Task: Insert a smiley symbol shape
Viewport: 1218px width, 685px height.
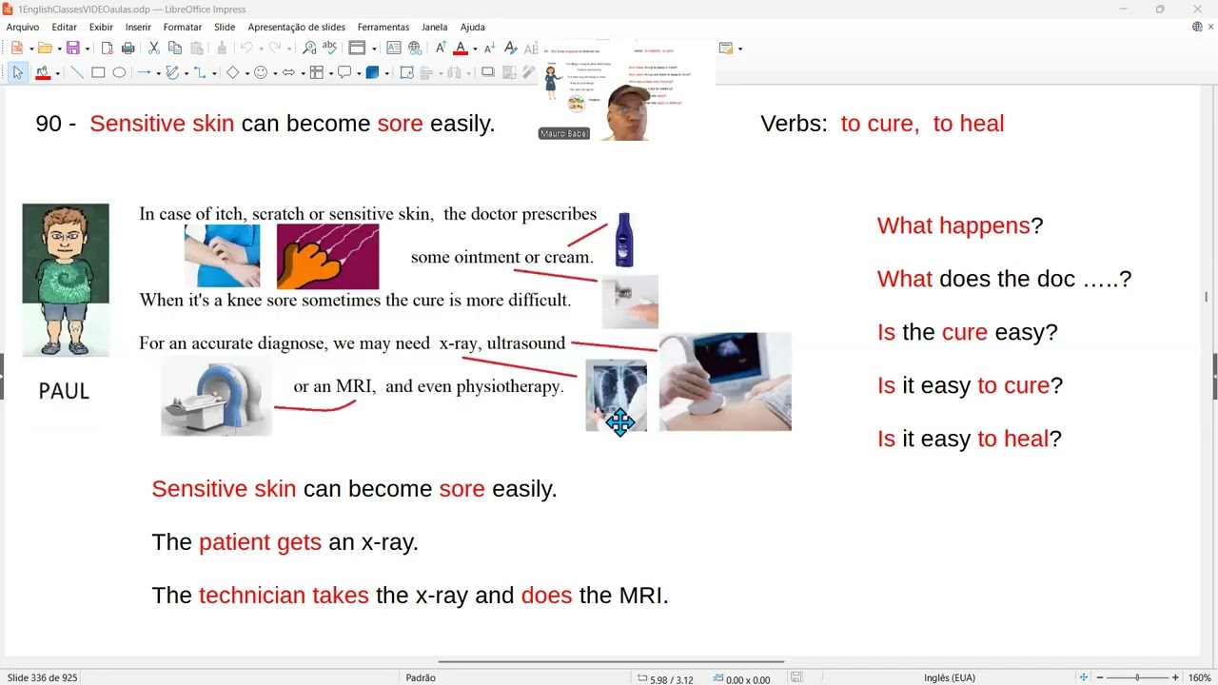Action: 261,72
